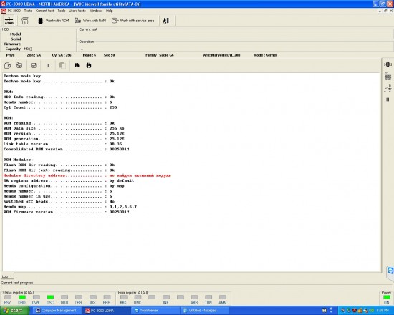
Task: Click the 'HDD Info reading' log line
Action: point(59,97)
